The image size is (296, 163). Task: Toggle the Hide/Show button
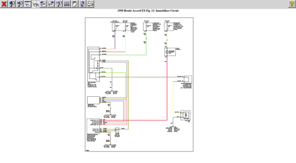click(67, 4)
